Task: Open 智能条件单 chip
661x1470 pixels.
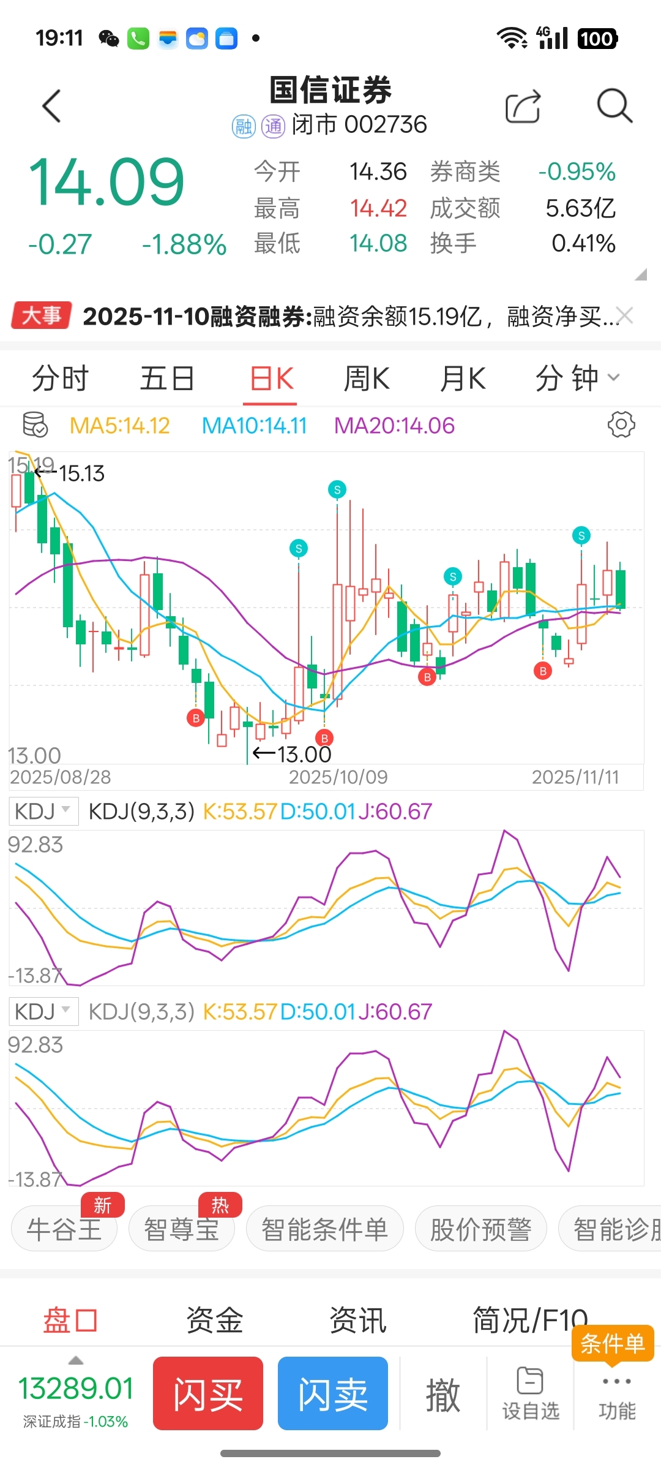Action: pyautogui.click(x=324, y=1229)
